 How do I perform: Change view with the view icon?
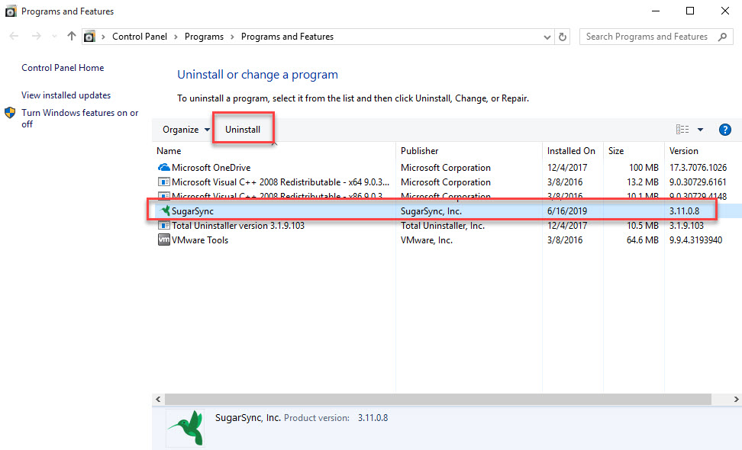pyautogui.click(x=682, y=129)
